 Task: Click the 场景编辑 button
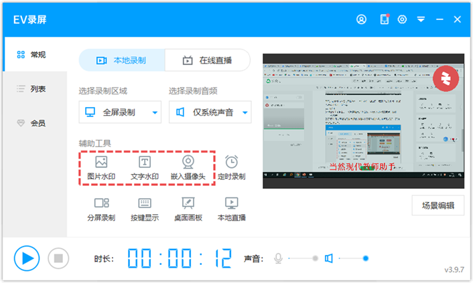[438, 205]
